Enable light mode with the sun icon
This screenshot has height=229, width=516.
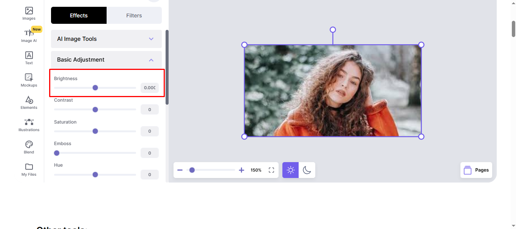tap(290, 170)
